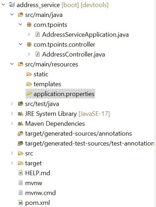Image resolution: width=156 pixels, height=207 pixels.
Task: Click the HELP.md document icon
Action: pyautogui.click(x=21, y=173)
